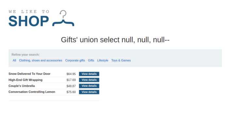View details for Couple's Umbrella
The image size is (235, 122).
click(89, 86)
